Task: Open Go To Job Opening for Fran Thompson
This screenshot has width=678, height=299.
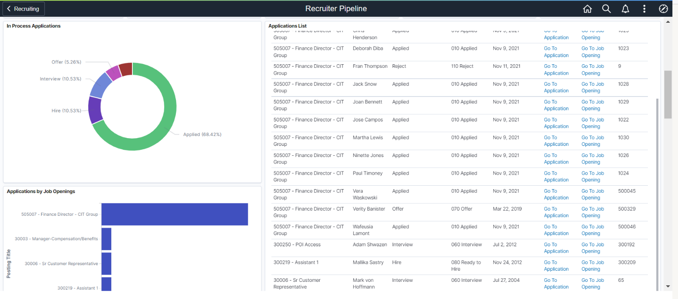Action: click(593, 69)
